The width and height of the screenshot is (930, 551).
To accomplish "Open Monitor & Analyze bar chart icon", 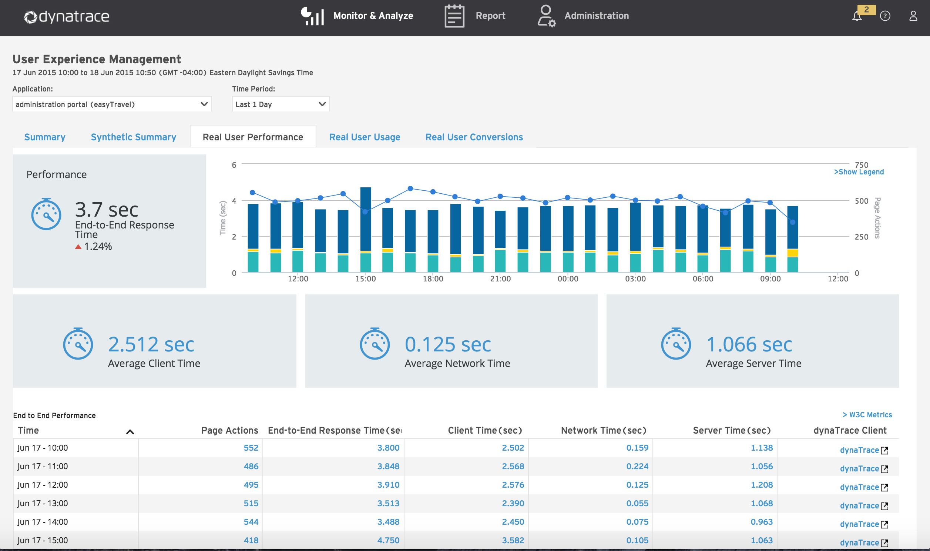I will [x=312, y=16].
